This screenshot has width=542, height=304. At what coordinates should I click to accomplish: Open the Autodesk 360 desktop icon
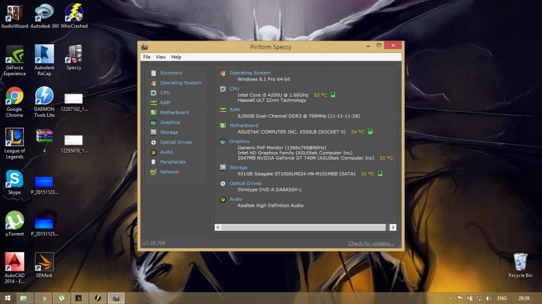click(x=44, y=16)
